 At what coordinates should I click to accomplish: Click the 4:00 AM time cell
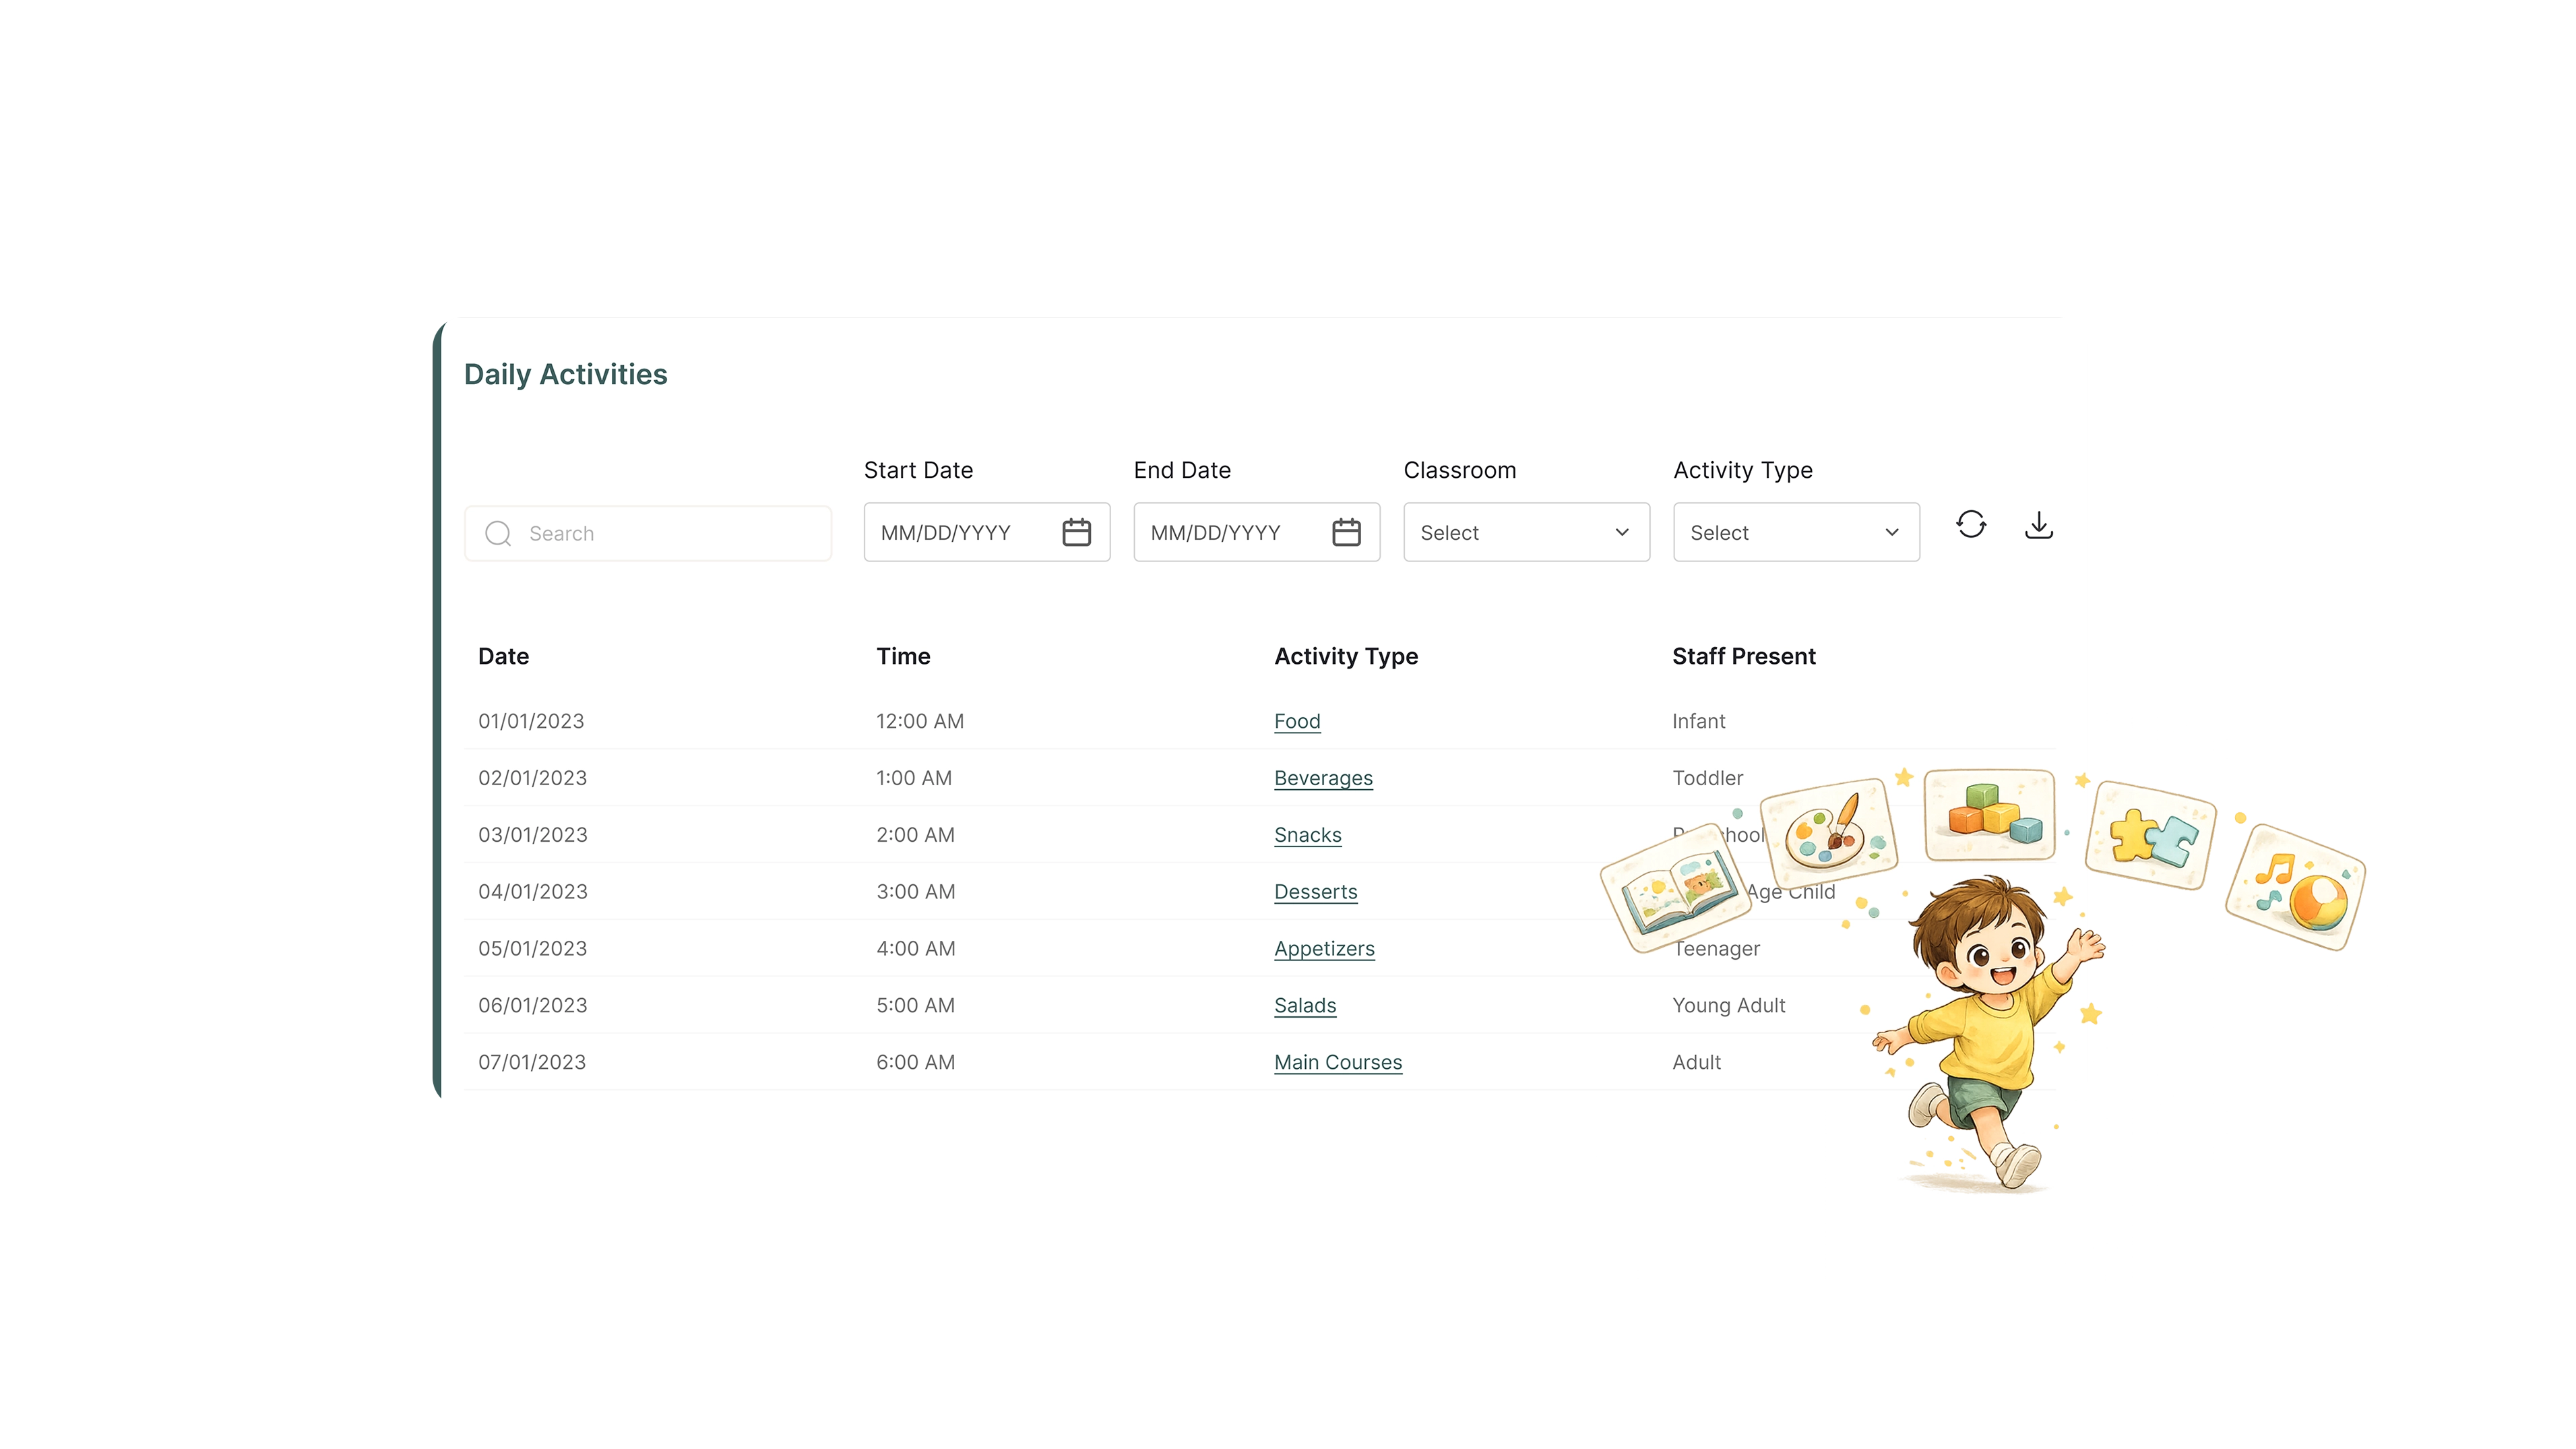[916, 949]
